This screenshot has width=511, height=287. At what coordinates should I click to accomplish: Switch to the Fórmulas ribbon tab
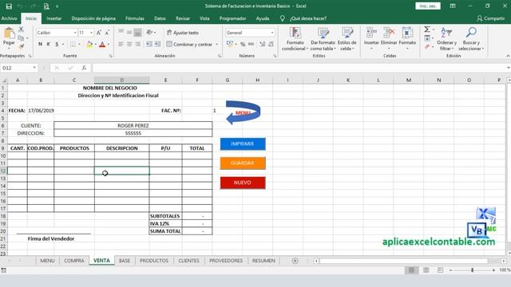[x=135, y=18]
